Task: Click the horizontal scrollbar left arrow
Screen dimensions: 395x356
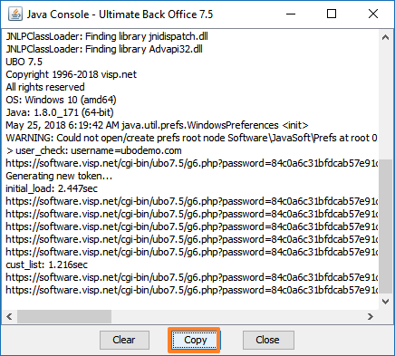Action: (x=9, y=316)
